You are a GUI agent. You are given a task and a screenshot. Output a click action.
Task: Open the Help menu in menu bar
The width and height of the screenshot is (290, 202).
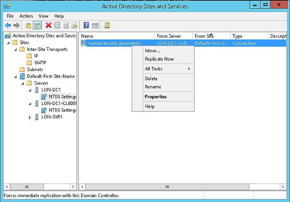[x=59, y=16]
